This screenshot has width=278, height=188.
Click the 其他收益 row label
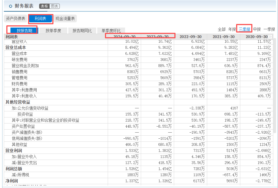[20, 144]
